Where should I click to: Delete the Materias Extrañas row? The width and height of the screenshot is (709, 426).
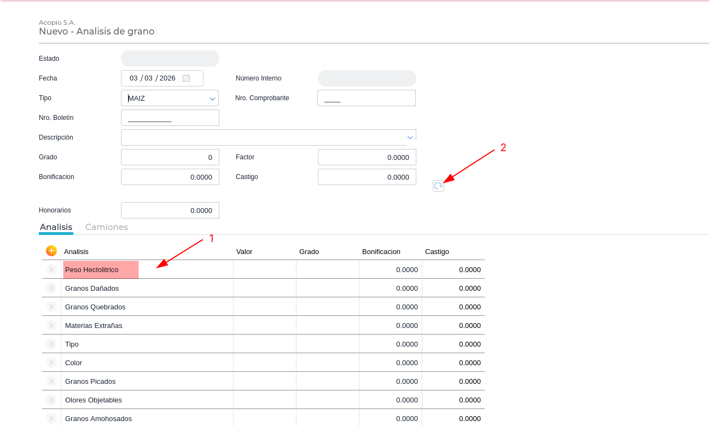[51, 325]
